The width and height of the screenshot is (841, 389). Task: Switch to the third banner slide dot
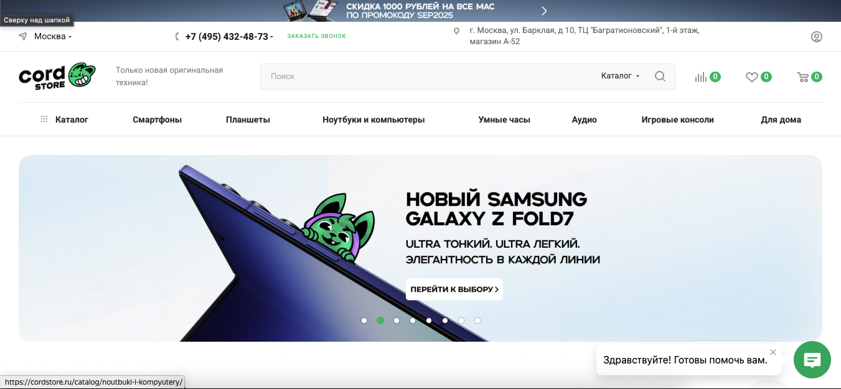pyautogui.click(x=397, y=321)
